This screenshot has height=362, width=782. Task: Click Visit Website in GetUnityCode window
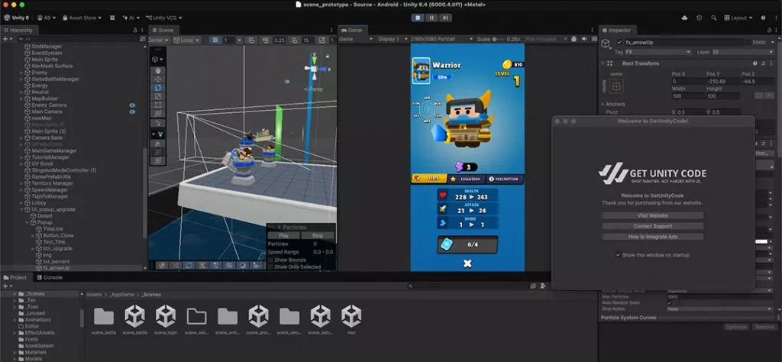(x=652, y=215)
